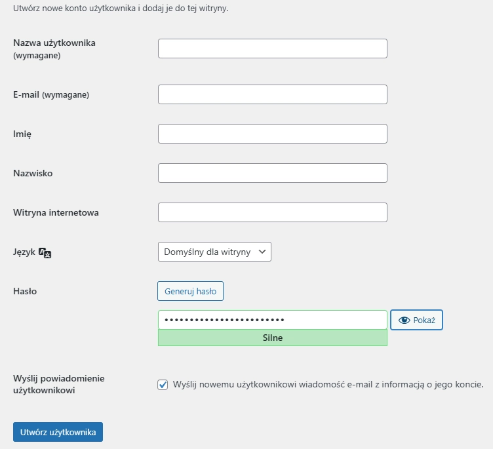Click the green Silne strength indicator
This screenshot has width=493, height=449.
(272, 338)
